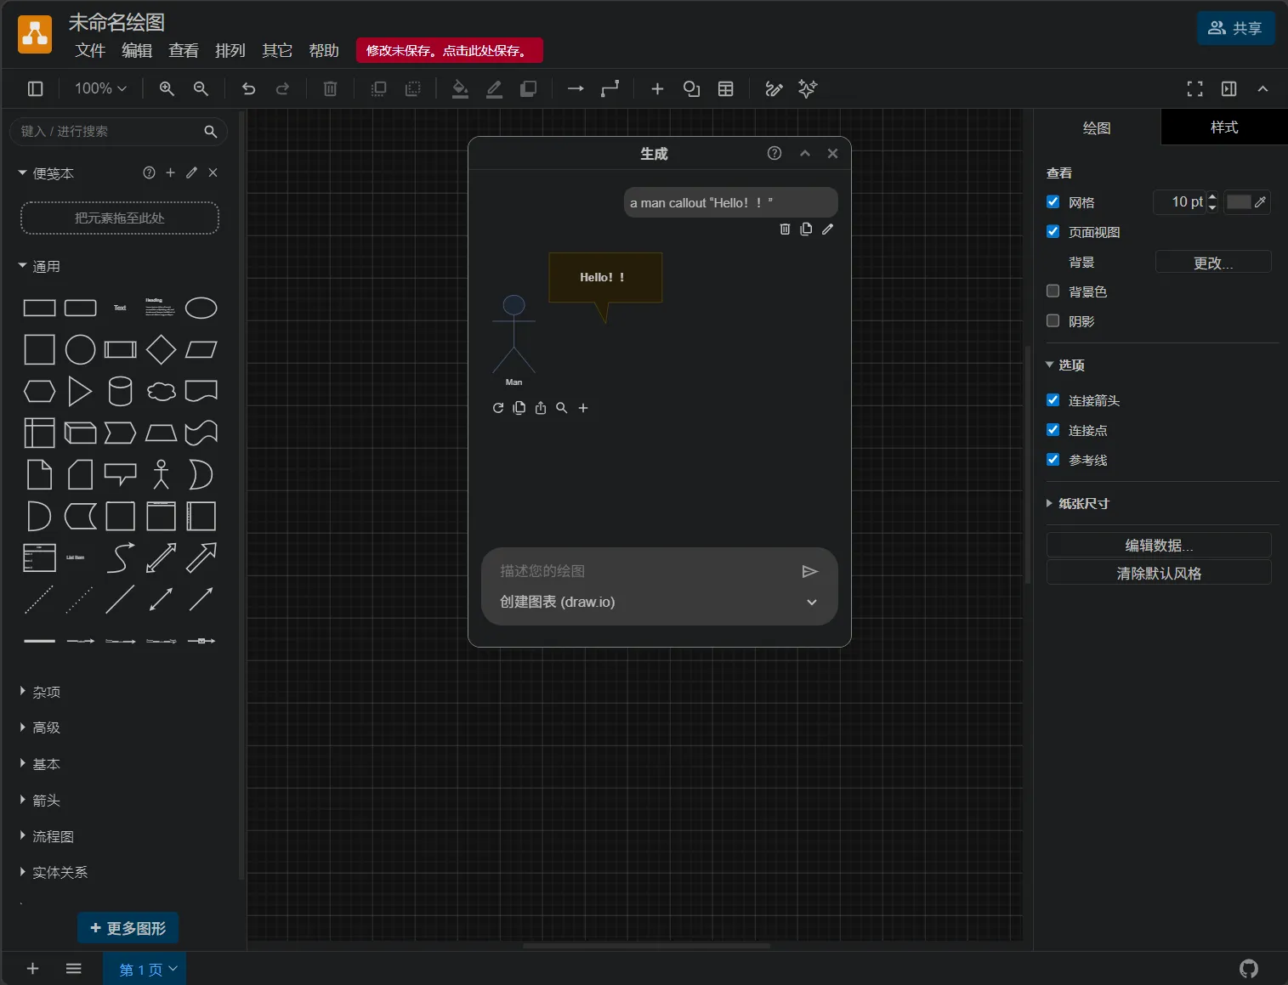This screenshot has height=985, width=1288.
Task: Expand the 流程图 shapes section
Action: pyautogui.click(x=46, y=836)
